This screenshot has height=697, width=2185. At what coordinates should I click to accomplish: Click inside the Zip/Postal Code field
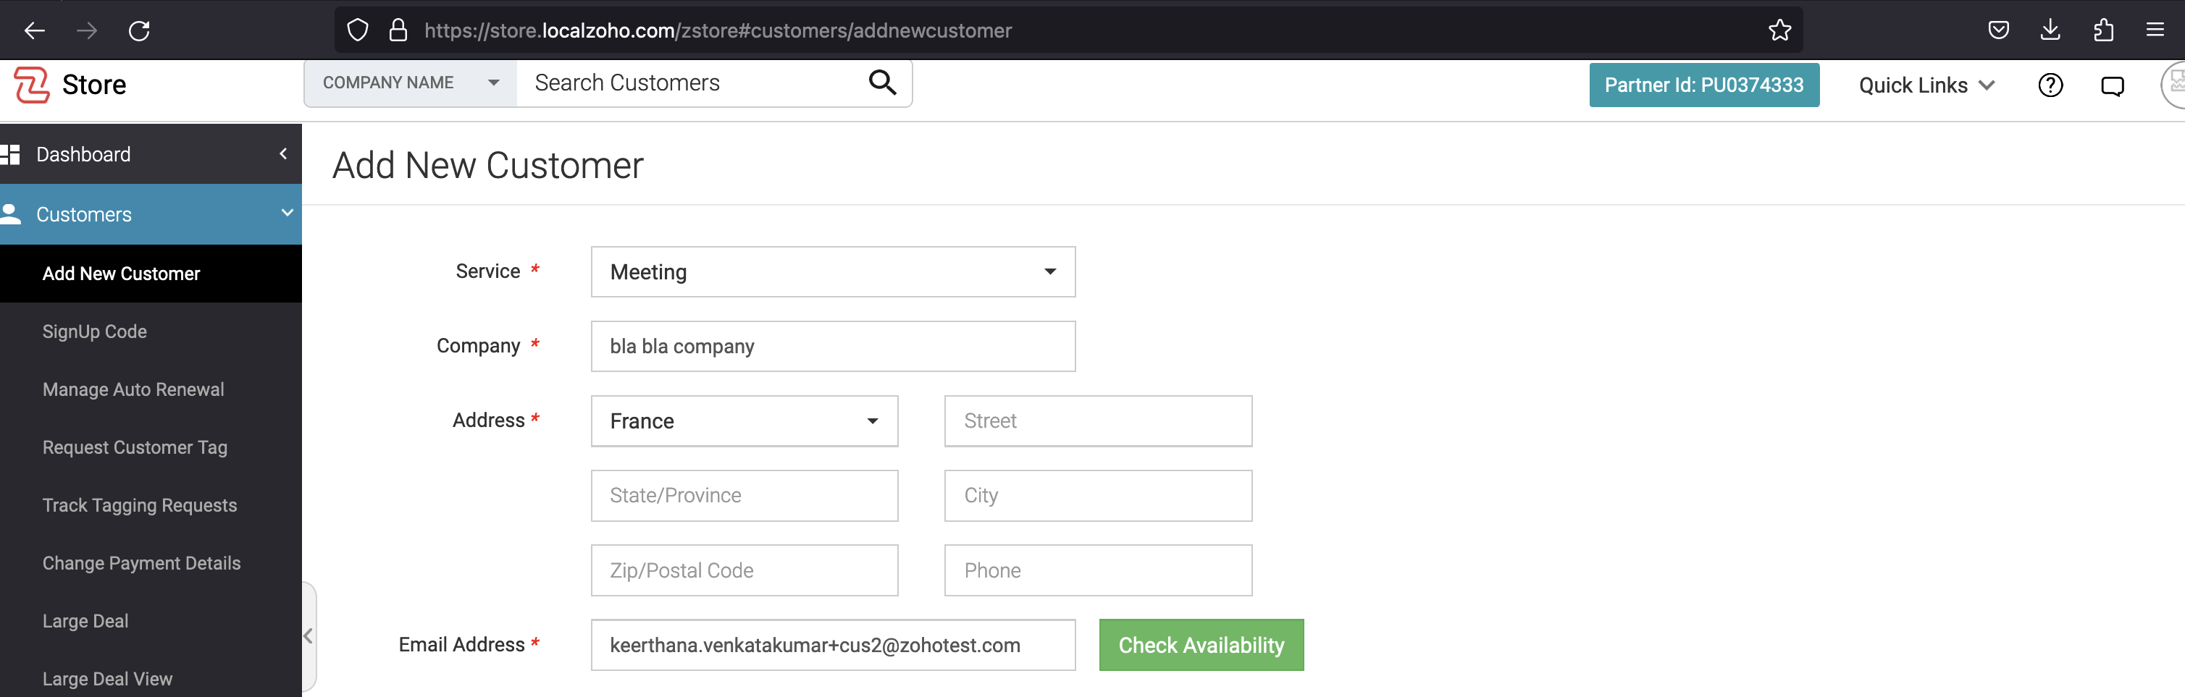point(744,570)
